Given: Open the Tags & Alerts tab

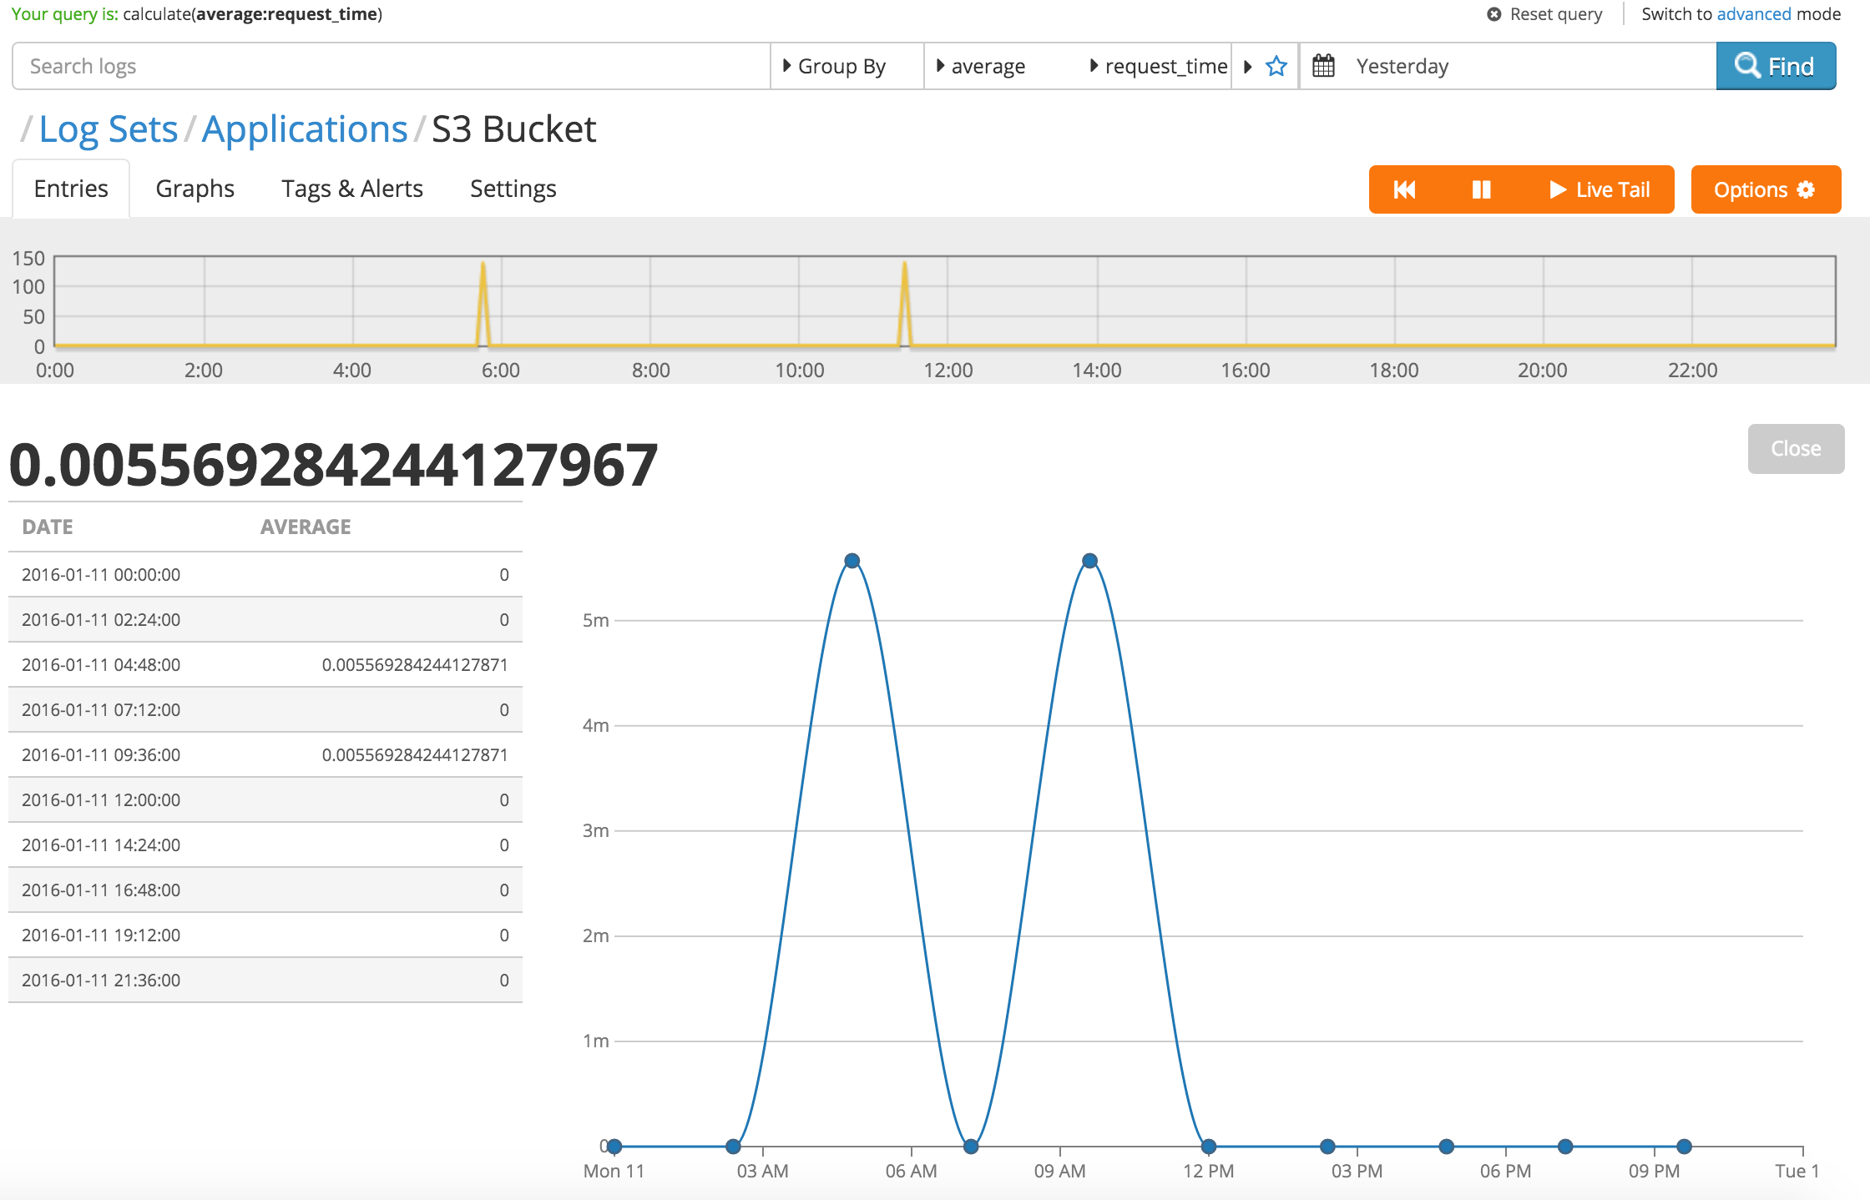Looking at the screenshot, I should pyautogui.click(x=351, y=189).
